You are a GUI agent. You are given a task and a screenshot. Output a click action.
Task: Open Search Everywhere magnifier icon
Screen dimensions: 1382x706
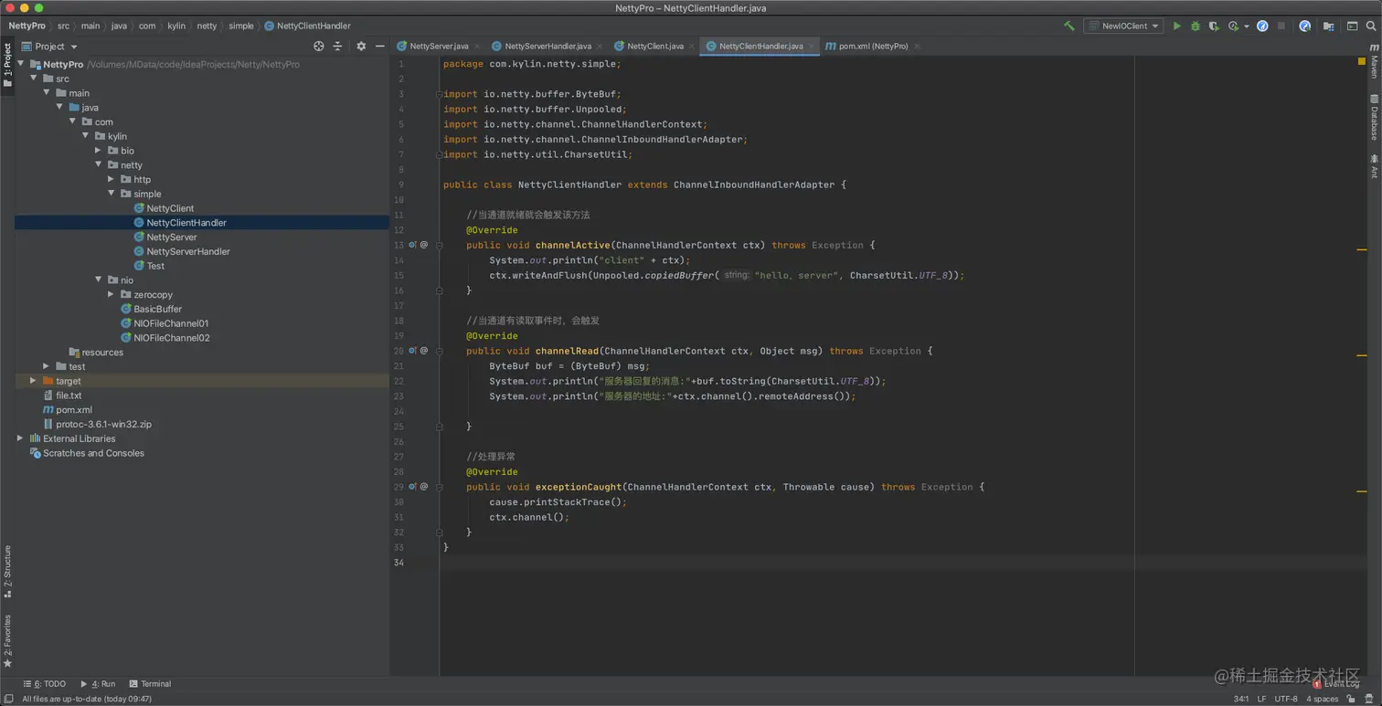coord(1371,26)
